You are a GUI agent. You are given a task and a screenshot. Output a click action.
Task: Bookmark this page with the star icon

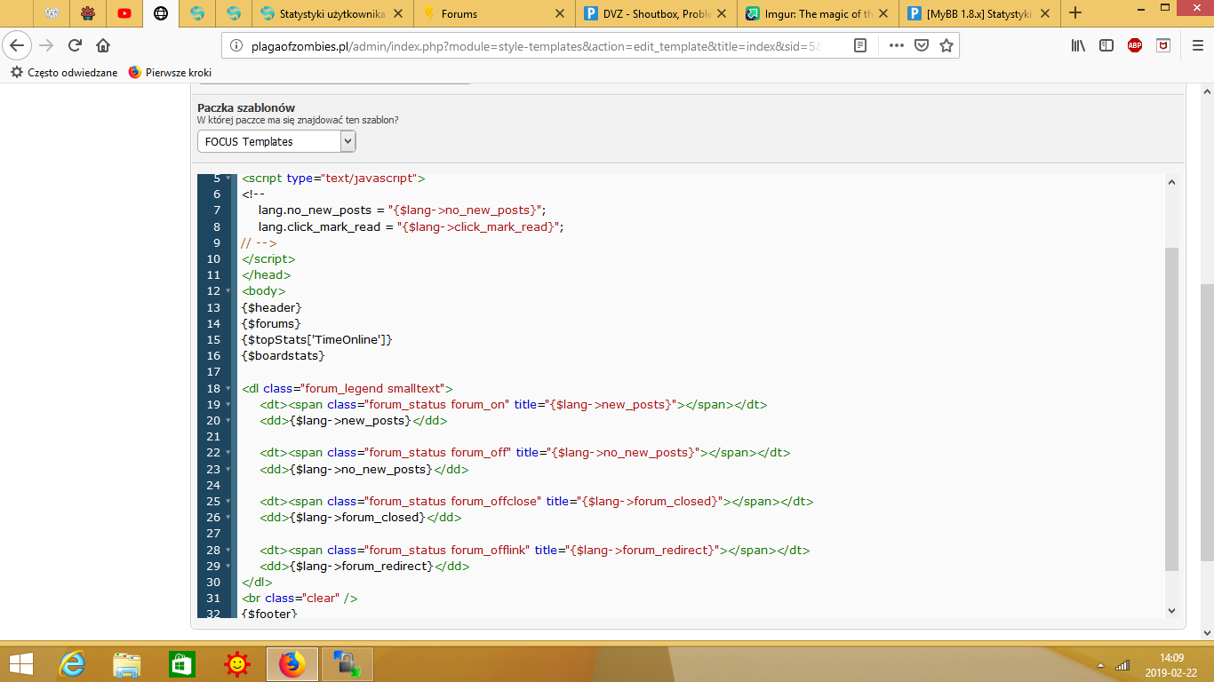click(946, 45)
